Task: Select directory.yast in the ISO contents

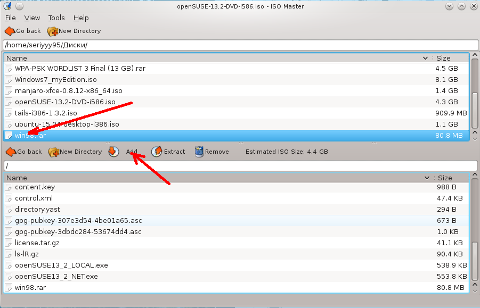Action: 236,209
